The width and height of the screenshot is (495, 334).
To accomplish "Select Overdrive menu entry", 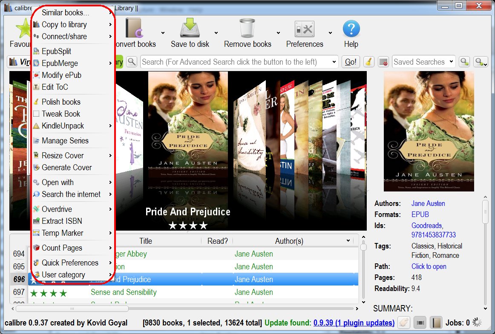I will point(72,209).
